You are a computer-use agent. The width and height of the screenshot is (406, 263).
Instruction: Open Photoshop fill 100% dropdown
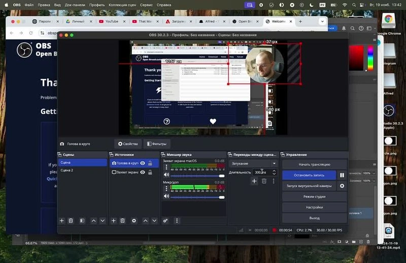click(x=374, y=181)
